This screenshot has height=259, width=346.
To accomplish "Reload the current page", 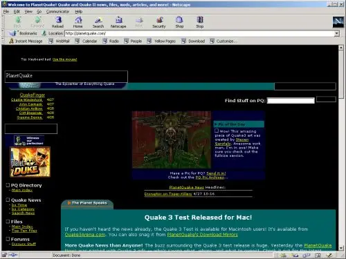I will pyautogui.click(x=57, y=22).
